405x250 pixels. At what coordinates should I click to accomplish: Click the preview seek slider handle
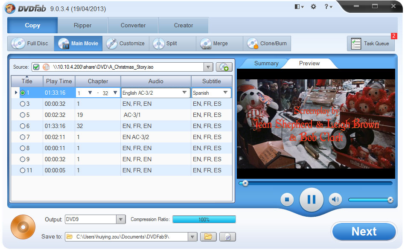click(x=245, y=183)
